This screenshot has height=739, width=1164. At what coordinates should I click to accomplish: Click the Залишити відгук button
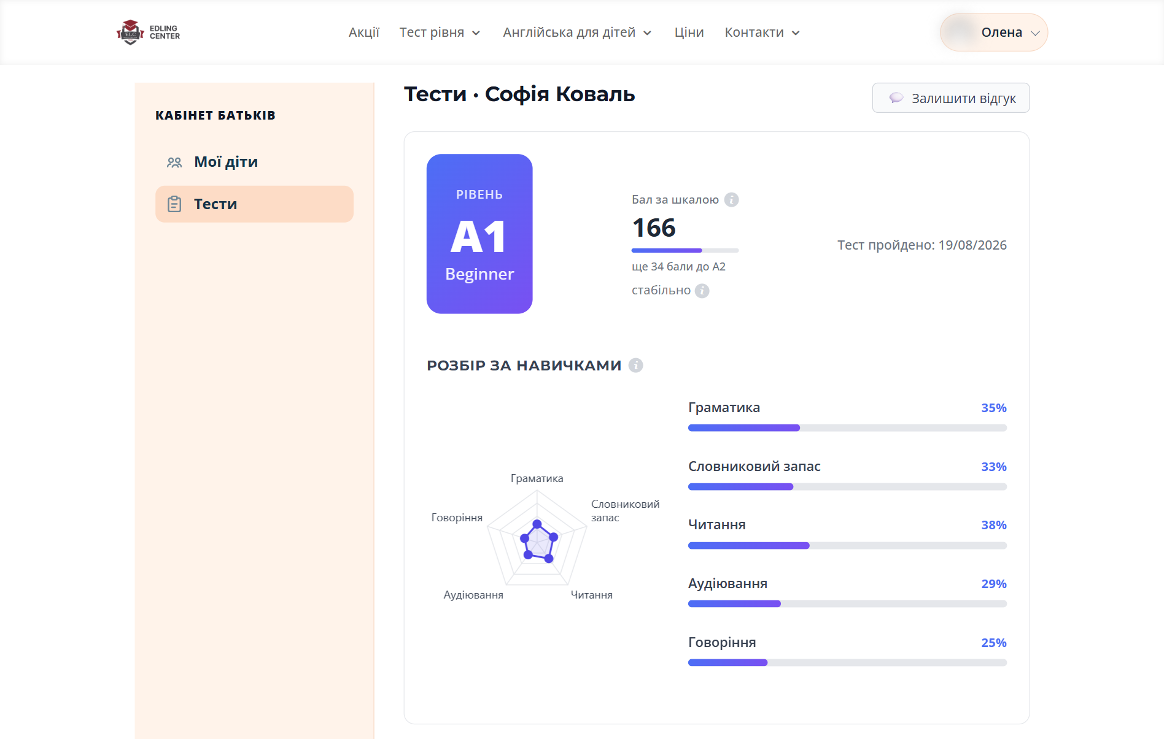pos(950,98)
